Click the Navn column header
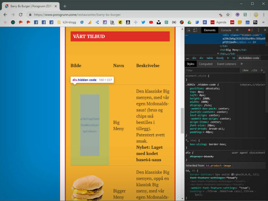This screenshot has width=268, height=201. point(118,66)
